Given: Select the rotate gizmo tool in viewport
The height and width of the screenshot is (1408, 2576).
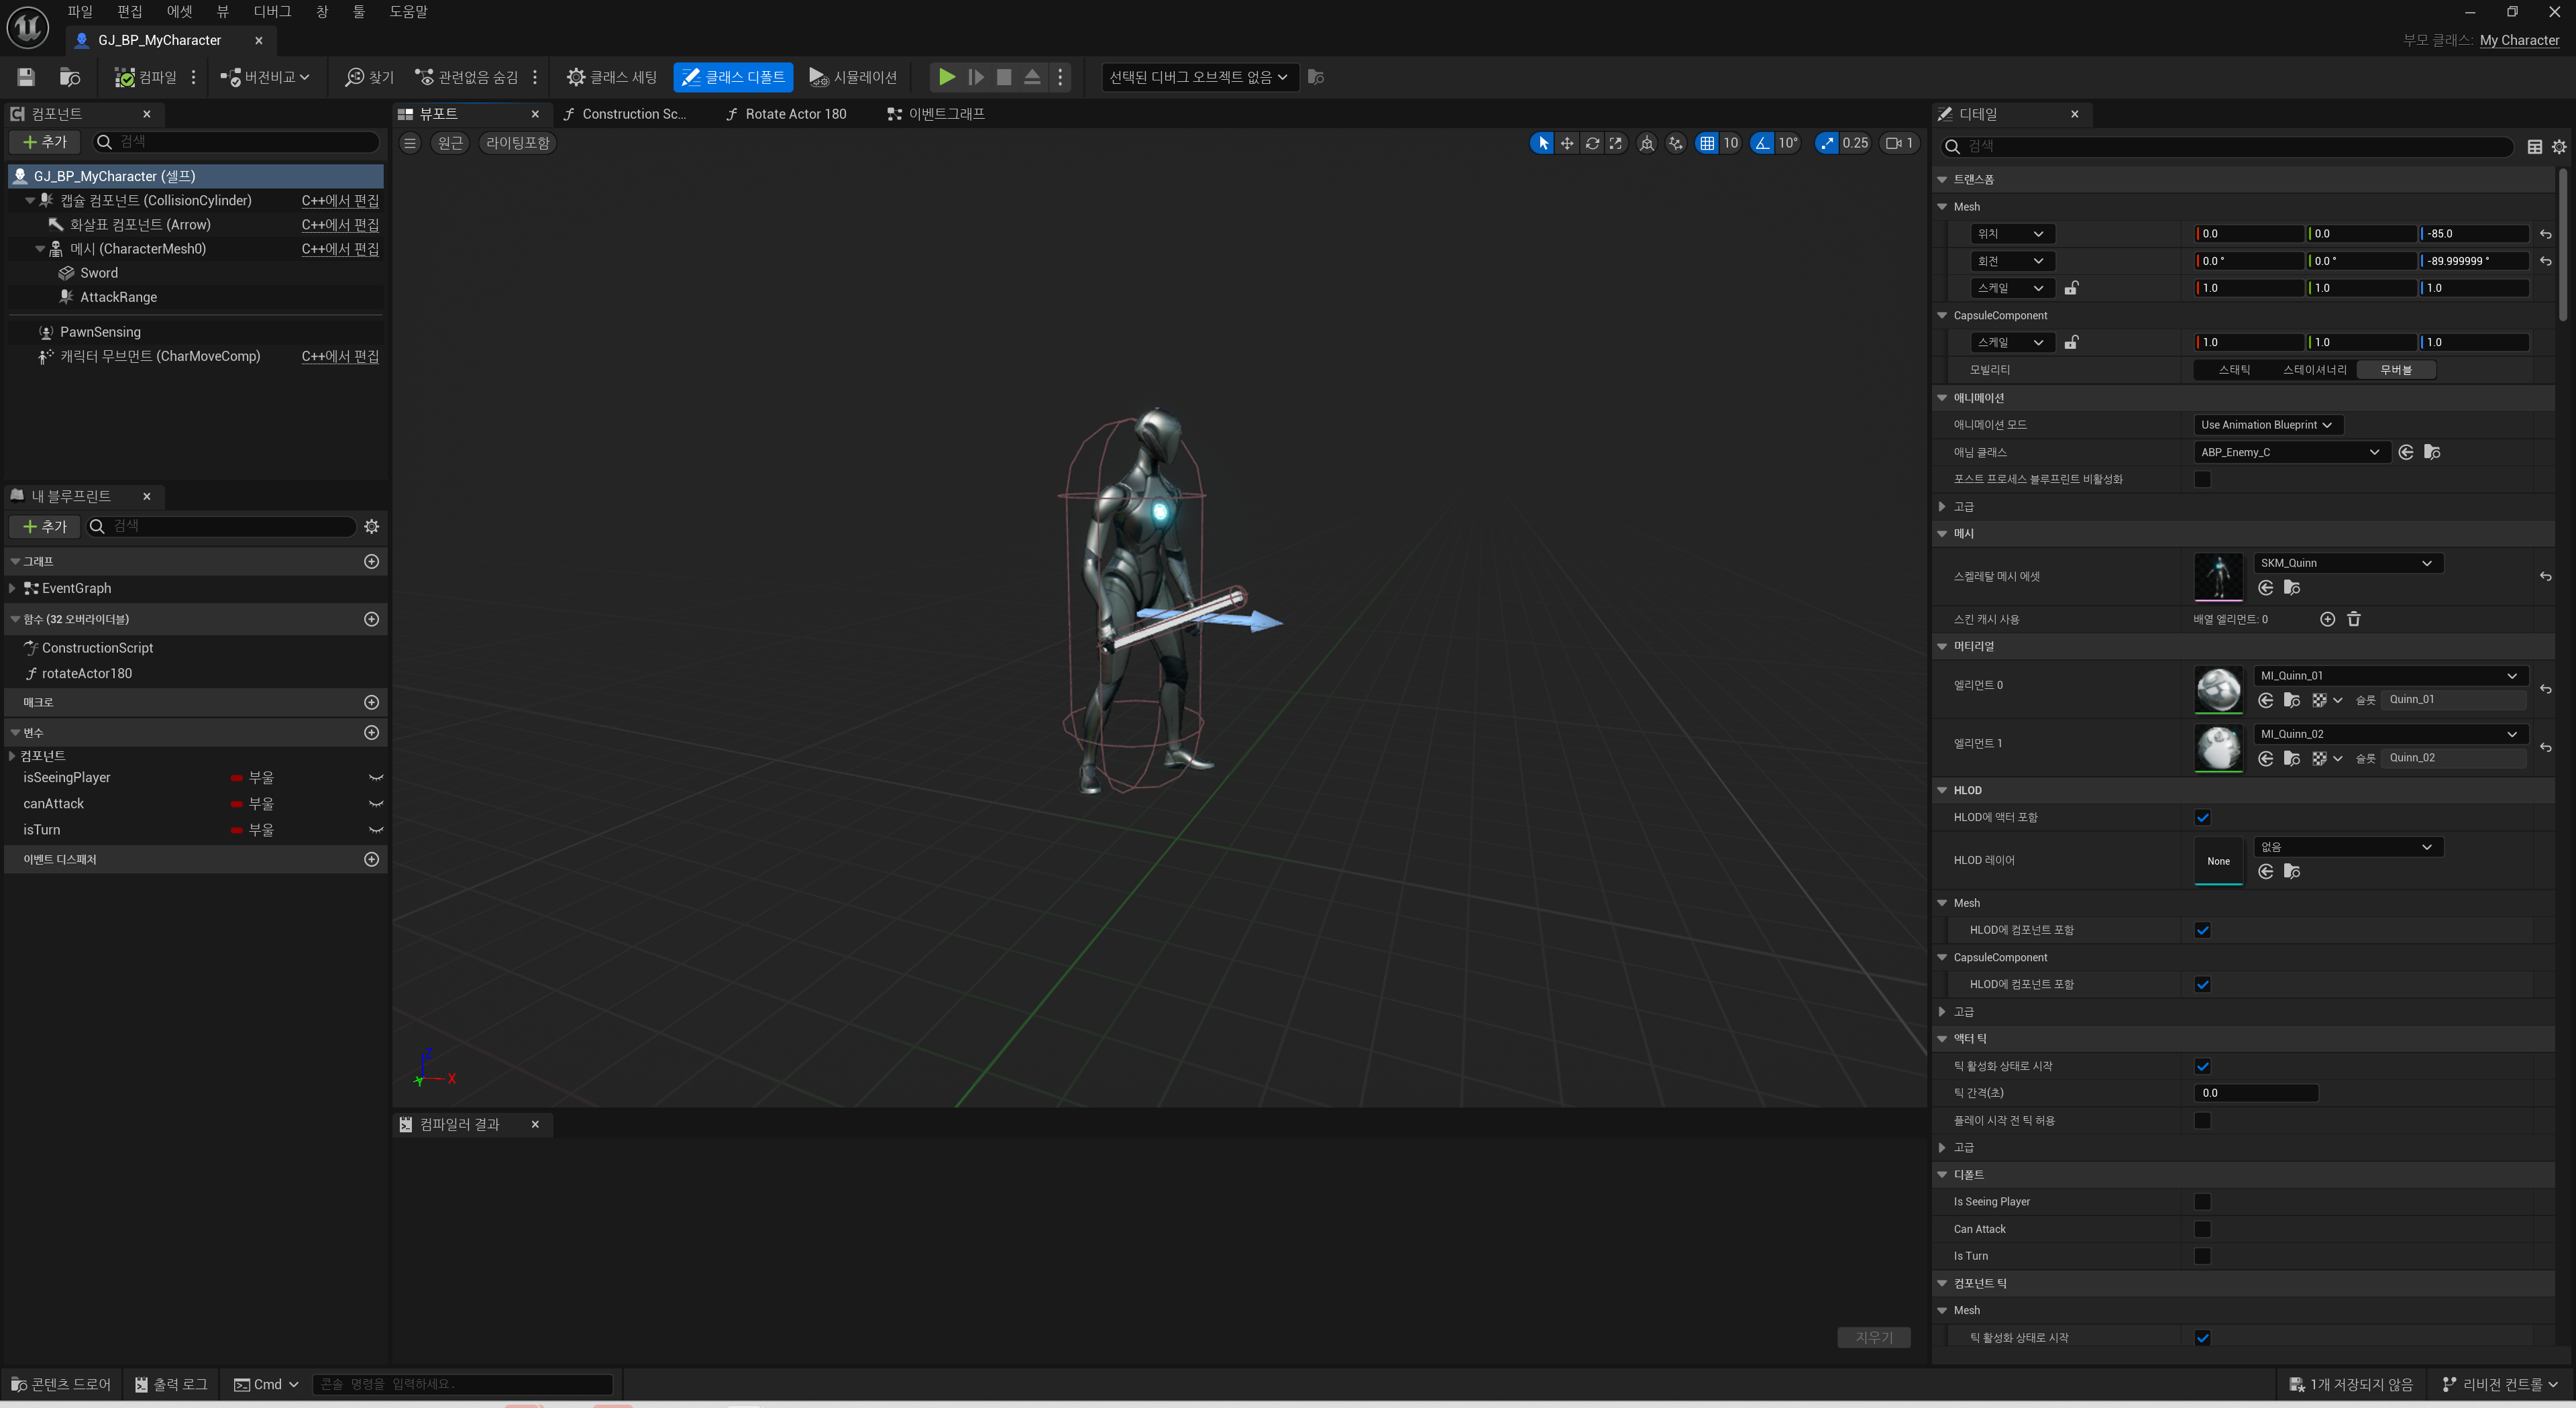Looking at the screenshot, I should click(x=1592, y=143).
